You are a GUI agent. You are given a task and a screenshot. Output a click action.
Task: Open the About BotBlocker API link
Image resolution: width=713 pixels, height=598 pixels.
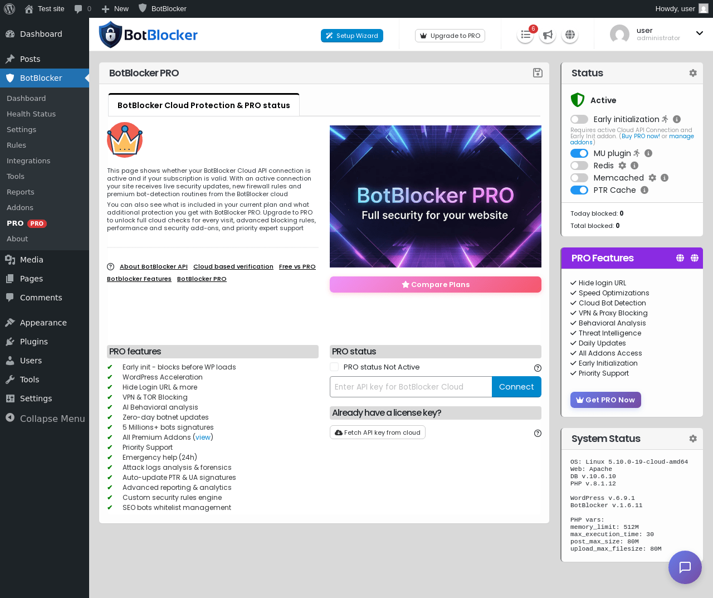[154, 266]
